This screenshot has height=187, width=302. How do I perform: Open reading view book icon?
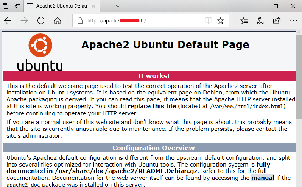[209, 20]
